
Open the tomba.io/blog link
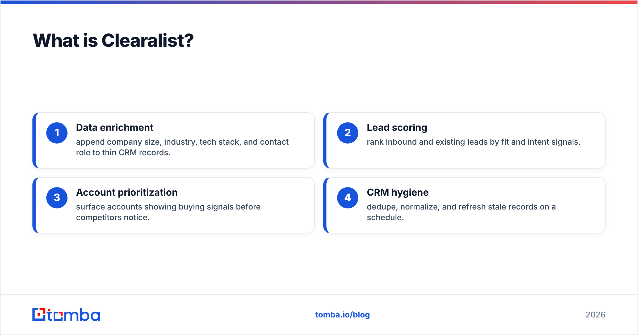click(x=342, y=315)
